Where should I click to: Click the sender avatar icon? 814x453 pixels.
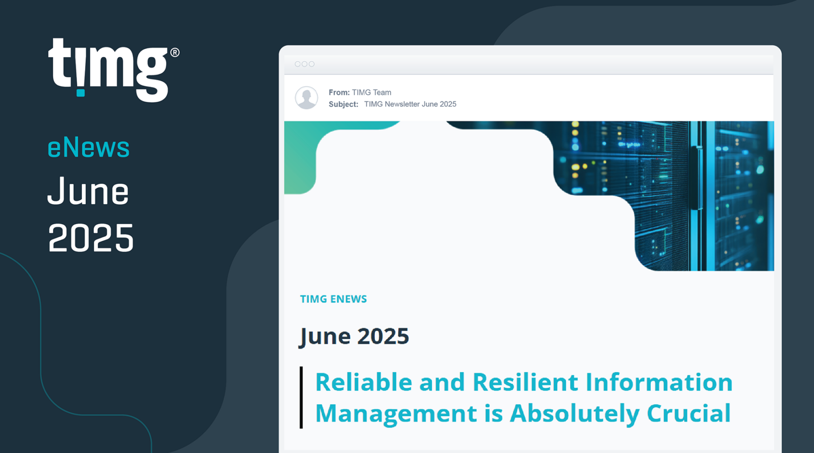coord(307,98)
